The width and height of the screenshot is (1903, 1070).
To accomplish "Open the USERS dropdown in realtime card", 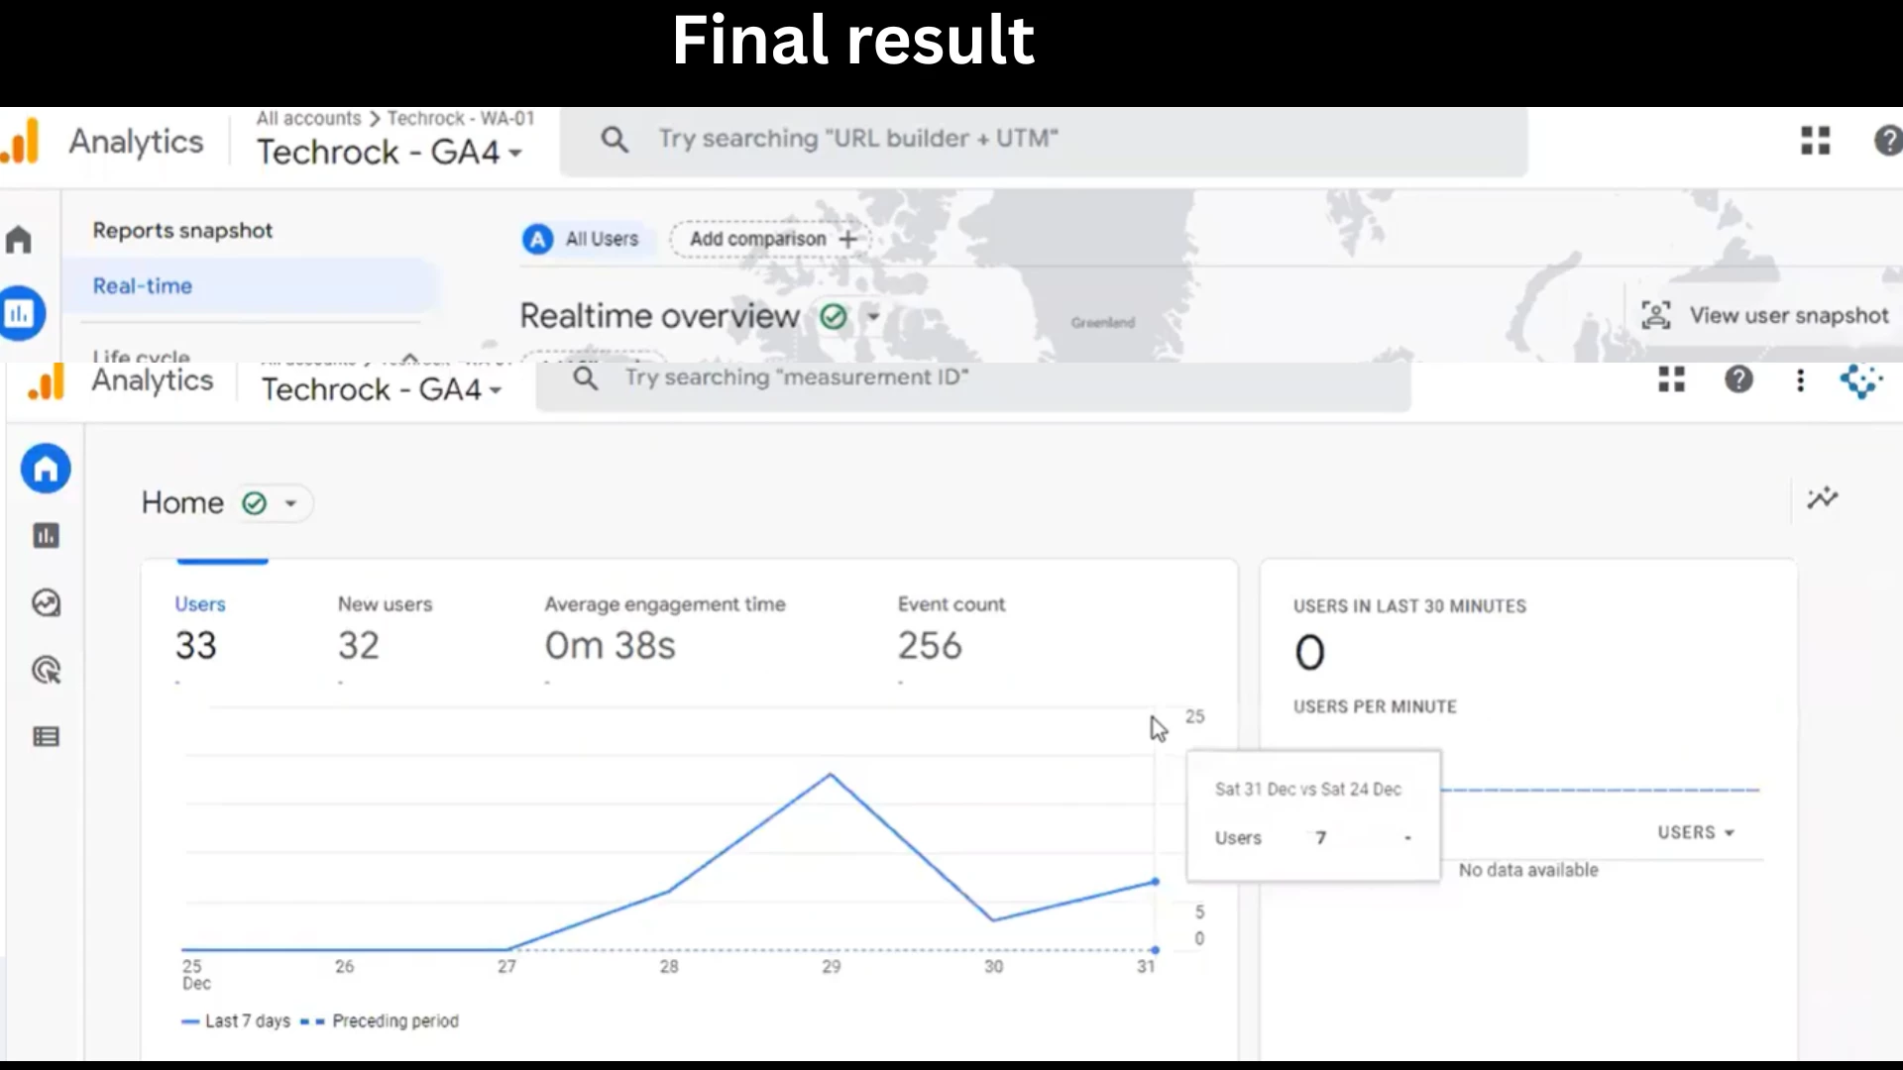I will (1696, 832).
